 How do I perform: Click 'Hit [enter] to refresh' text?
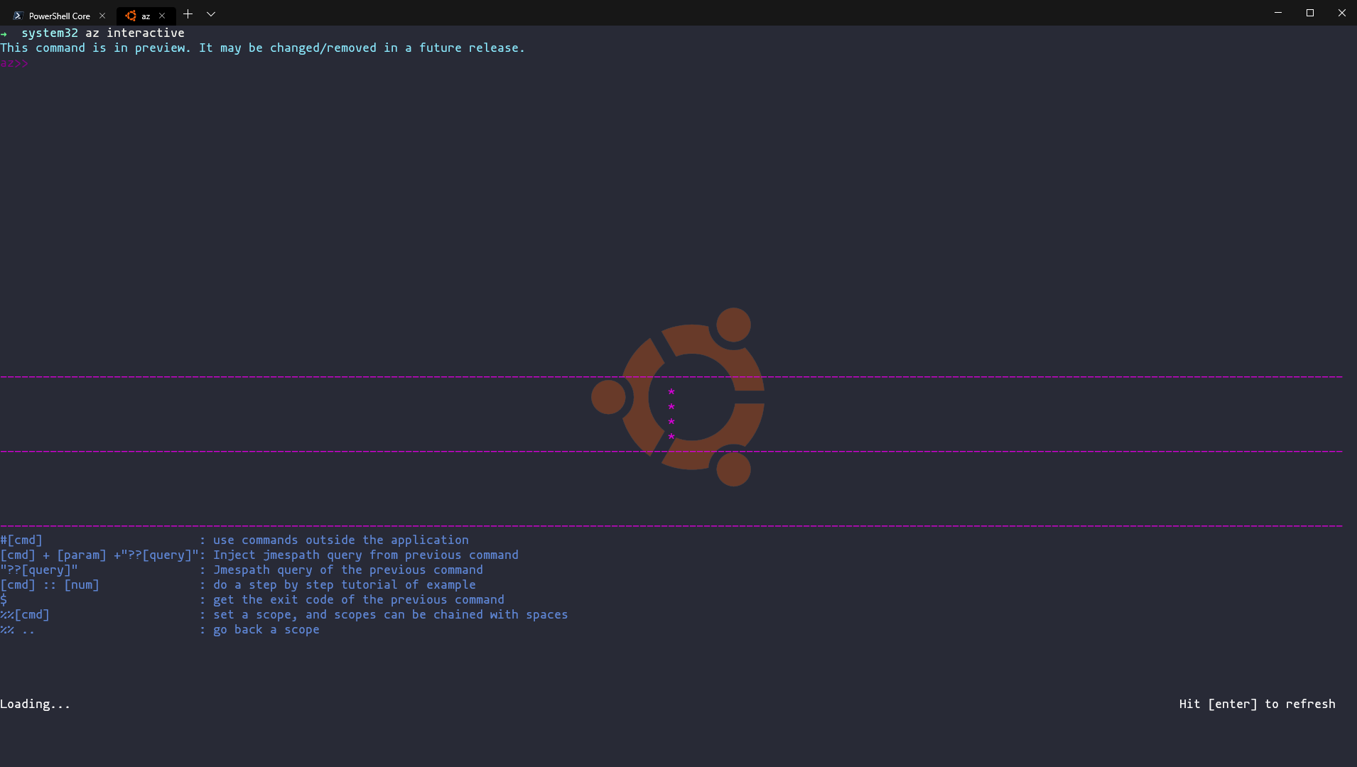1258,704
